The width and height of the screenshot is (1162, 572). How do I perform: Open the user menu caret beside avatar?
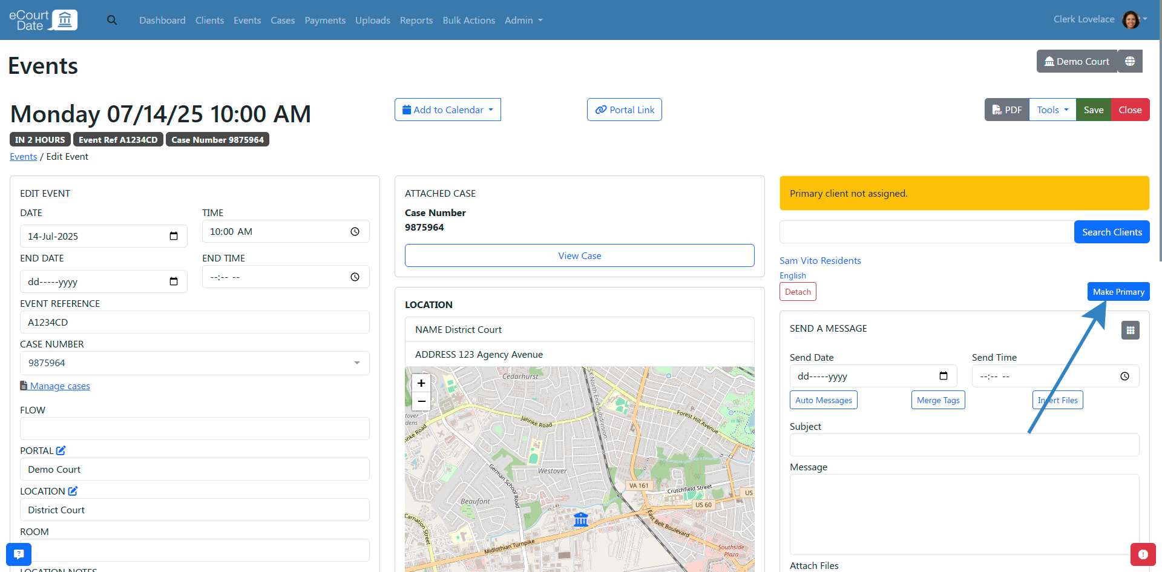coord(1145,19)
